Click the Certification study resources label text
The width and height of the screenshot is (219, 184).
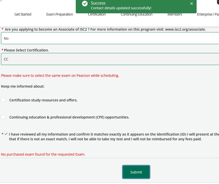[x=43, y=100]
